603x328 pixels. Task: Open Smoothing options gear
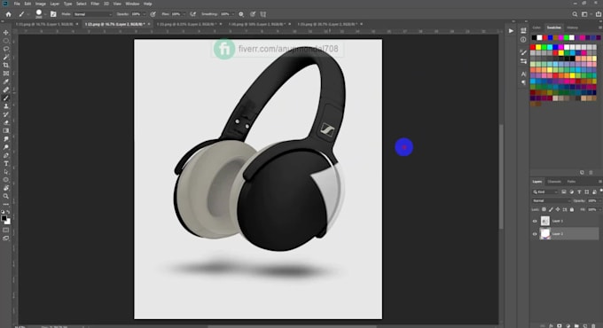pos(241,14)
